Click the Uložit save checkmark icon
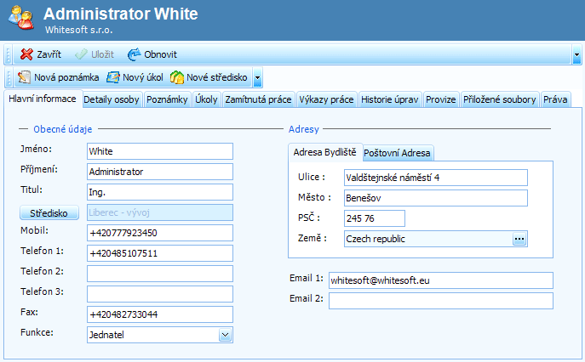585x362 pixels. coord(81,54)
